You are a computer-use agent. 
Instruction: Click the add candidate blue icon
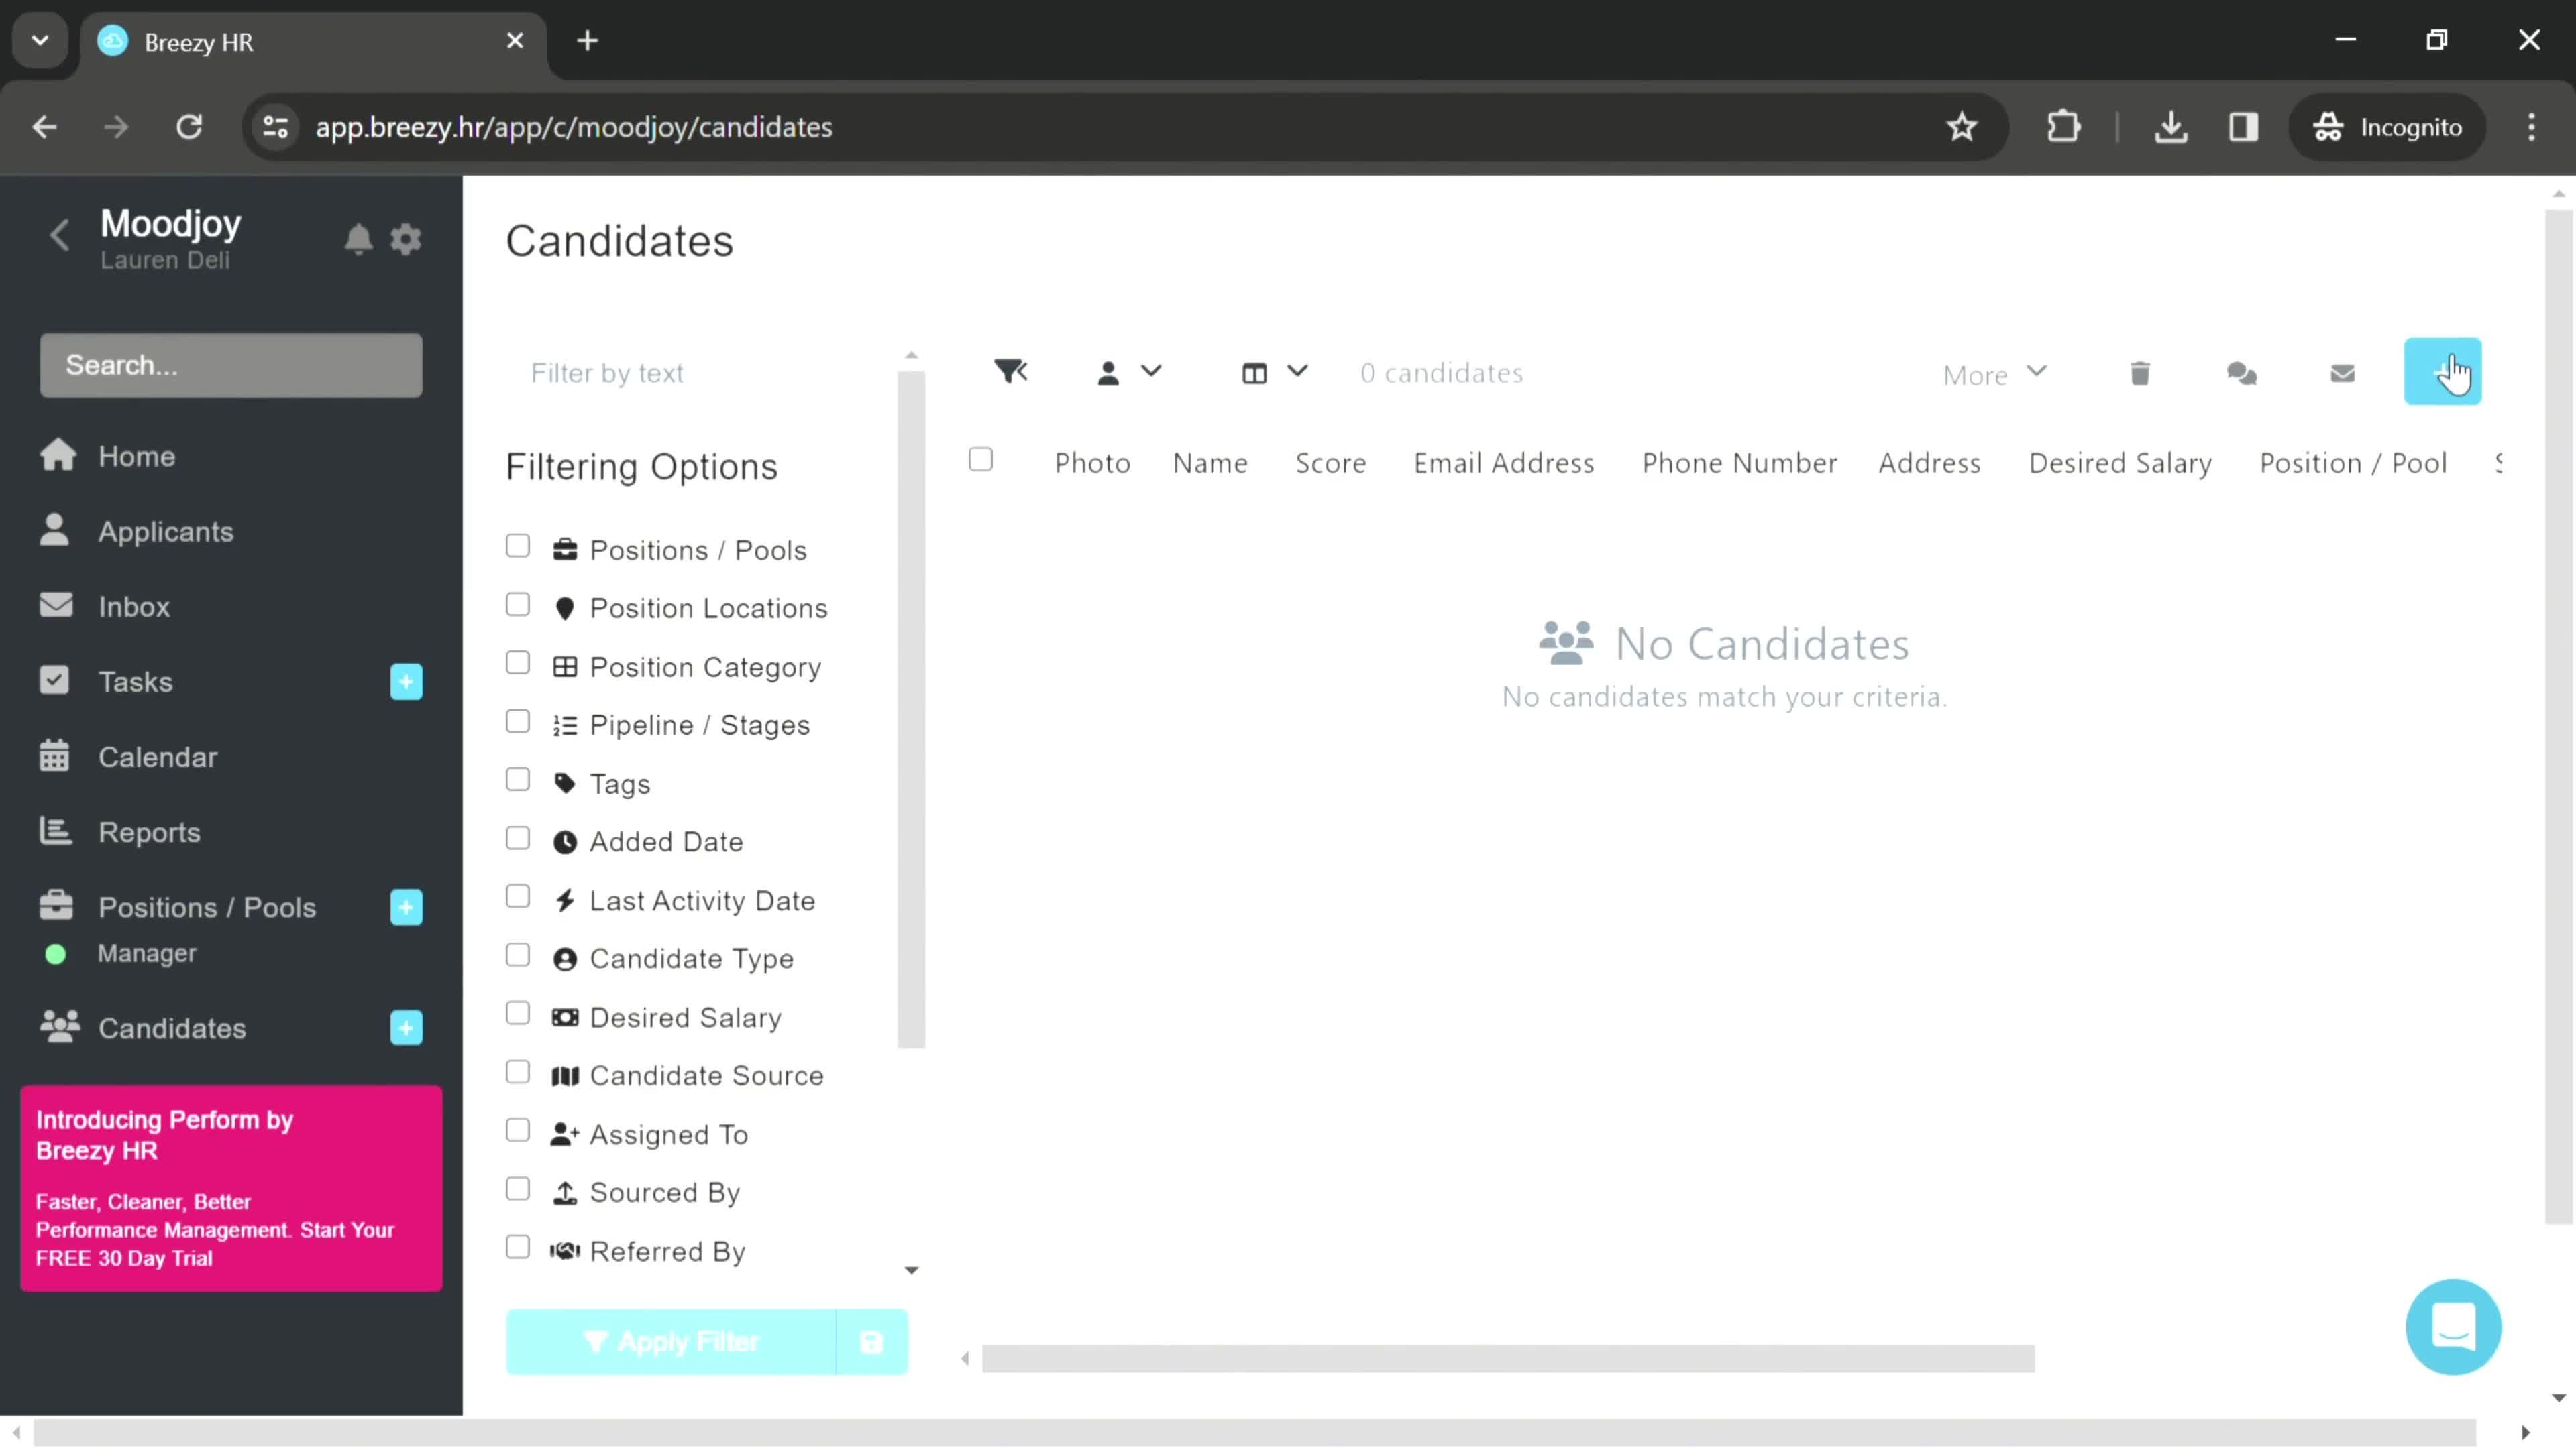tap(2443, 371)
